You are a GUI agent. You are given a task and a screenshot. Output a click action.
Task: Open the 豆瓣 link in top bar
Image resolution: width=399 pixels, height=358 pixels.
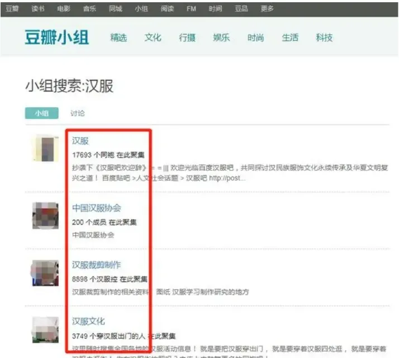tap(12, 9)
